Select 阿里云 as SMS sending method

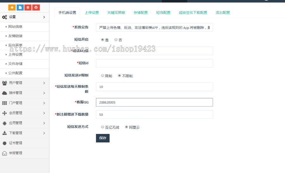click(x=126, y=127)
